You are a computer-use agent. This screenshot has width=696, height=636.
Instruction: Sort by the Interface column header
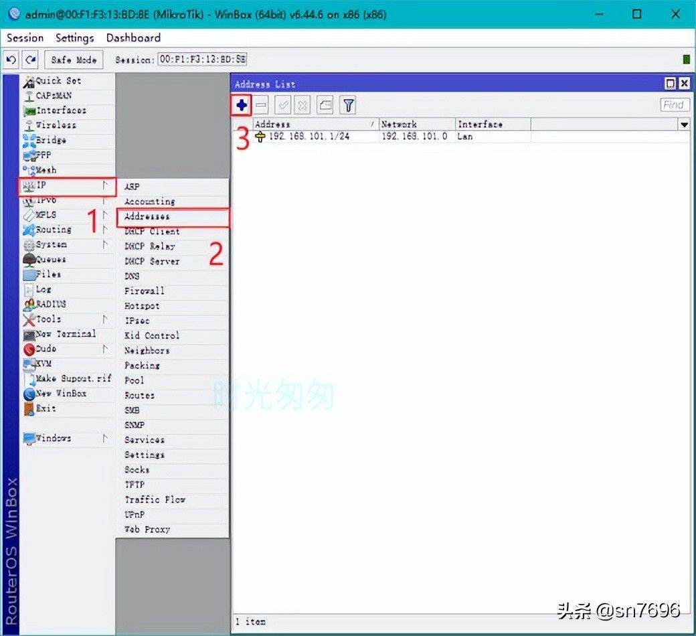click(493, 125)
